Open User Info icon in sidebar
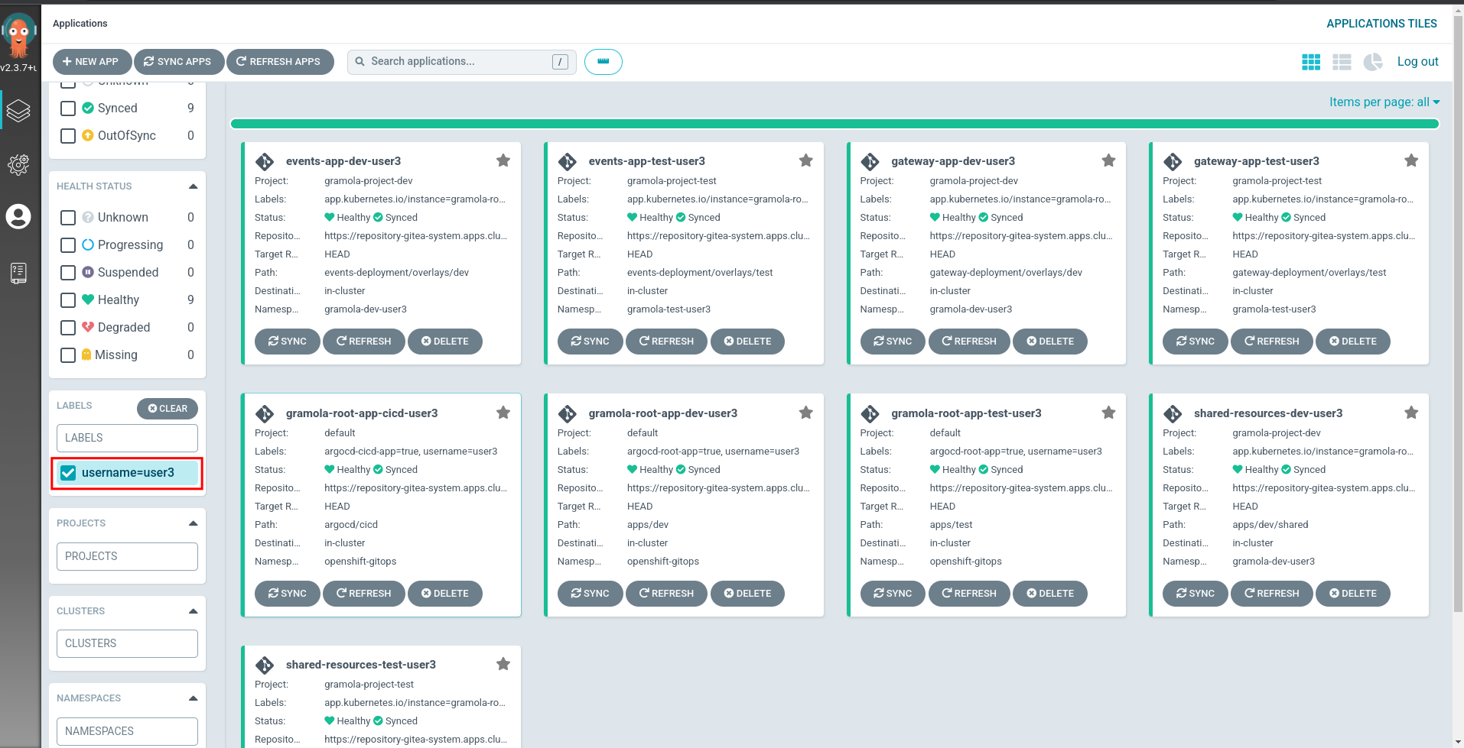 [x=18, y=217]
